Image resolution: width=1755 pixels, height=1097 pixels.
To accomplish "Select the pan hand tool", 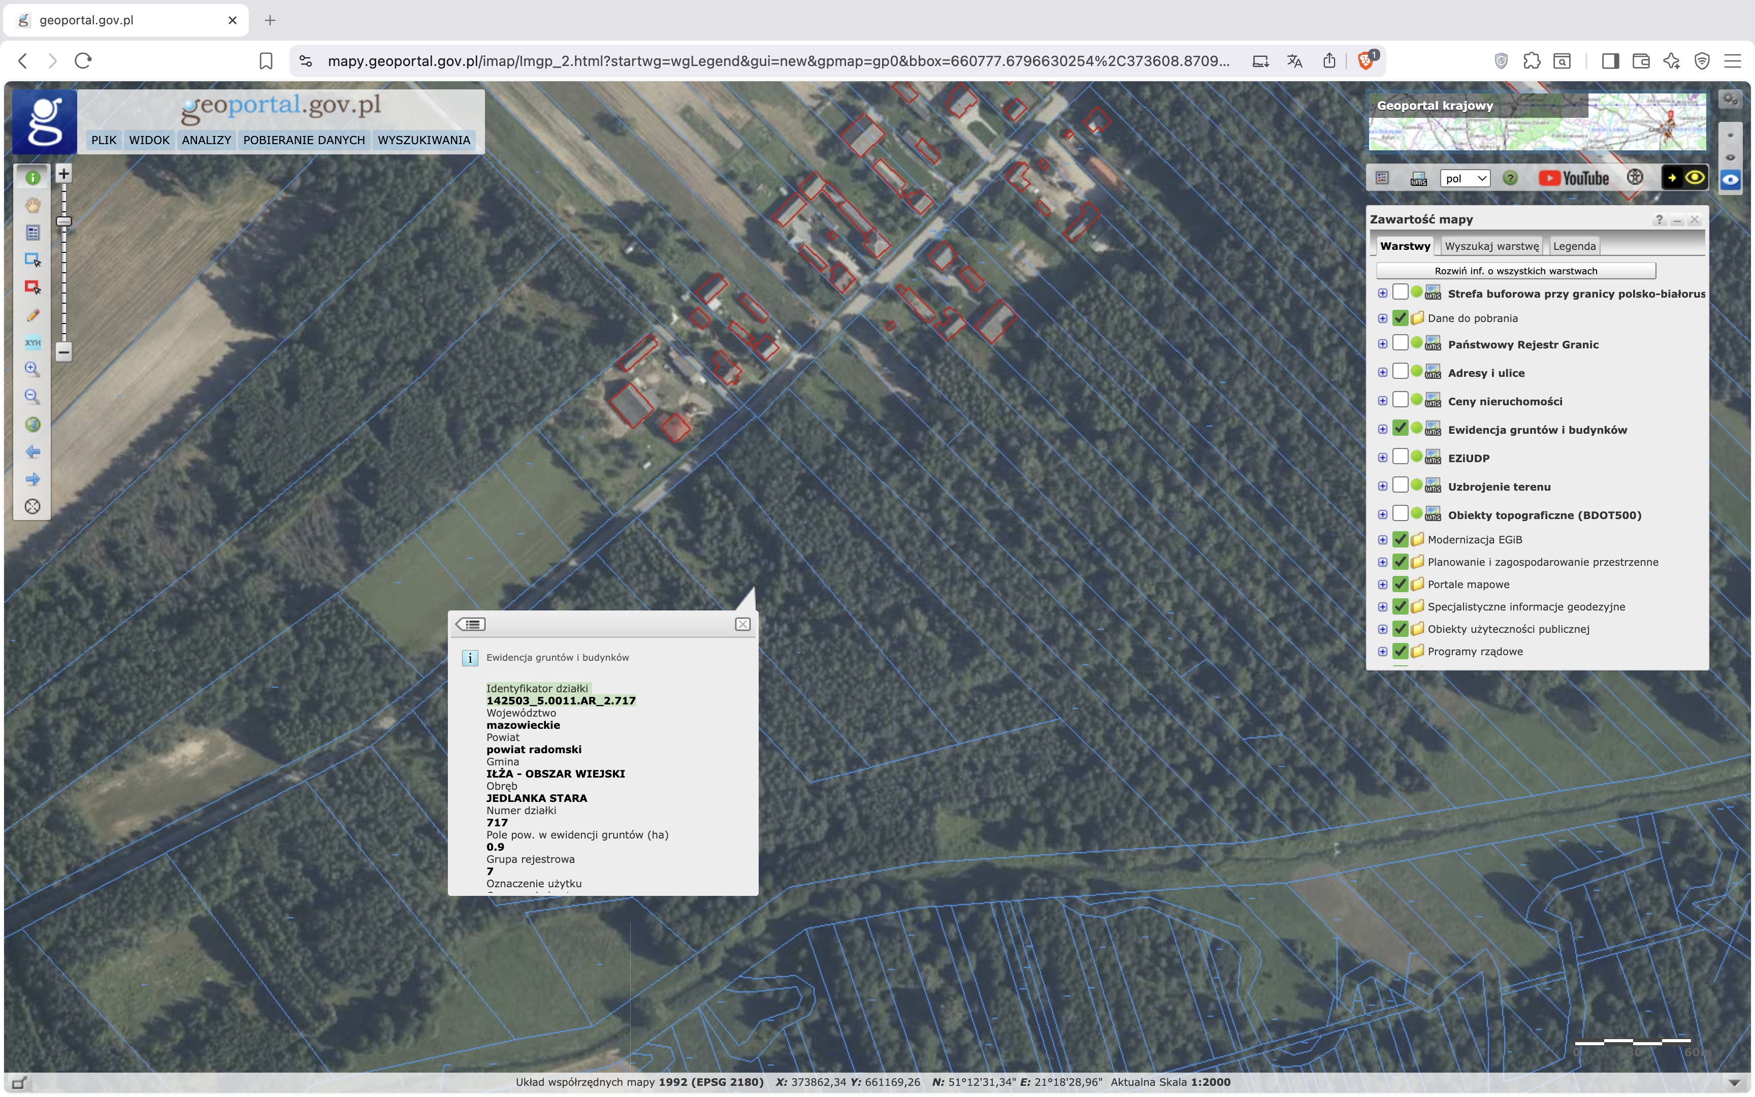I will [x=32, y=205].
